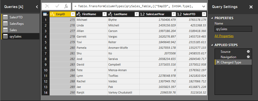Open the table menu icon in grid corner

pos(46,14)
